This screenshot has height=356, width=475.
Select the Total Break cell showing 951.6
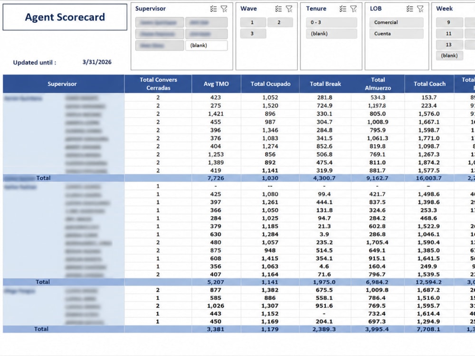tap(324, 306)
